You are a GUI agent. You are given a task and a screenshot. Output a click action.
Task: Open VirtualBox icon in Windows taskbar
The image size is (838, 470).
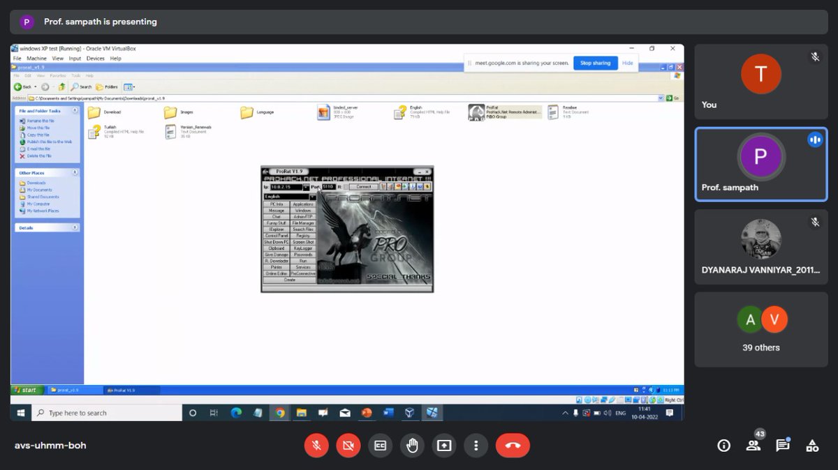tap(410, 413)
